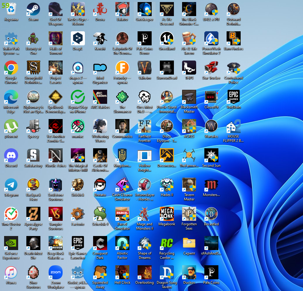303x291 pixels.
Task: Select the ARC Raiders shortcut
Action: point(100,97)
